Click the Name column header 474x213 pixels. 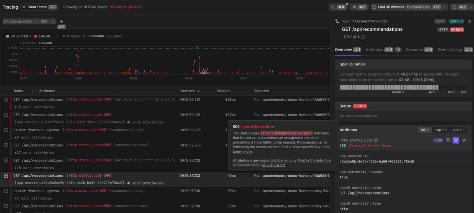(x=18, y=91)
